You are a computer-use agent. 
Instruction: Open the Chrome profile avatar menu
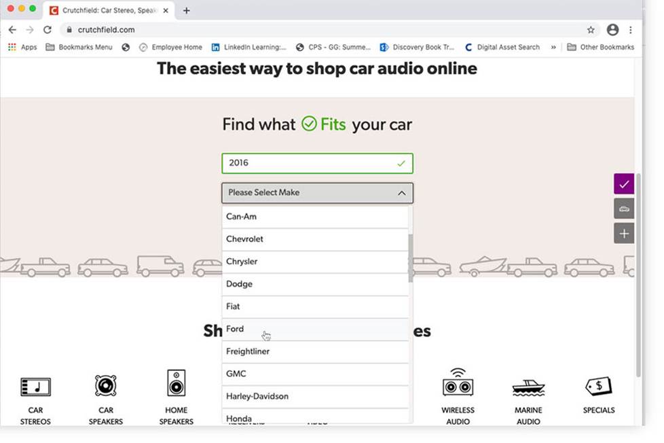pyautogui.click(x=612, y=30)
